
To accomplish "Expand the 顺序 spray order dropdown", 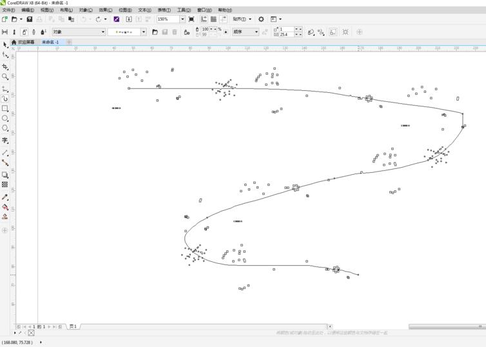I will (257, 32).
